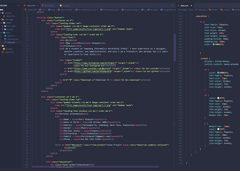The image size is (240, 171).
Task: Open root index.html in explorer
Action: pyautogui.click(x=9, y=52)
